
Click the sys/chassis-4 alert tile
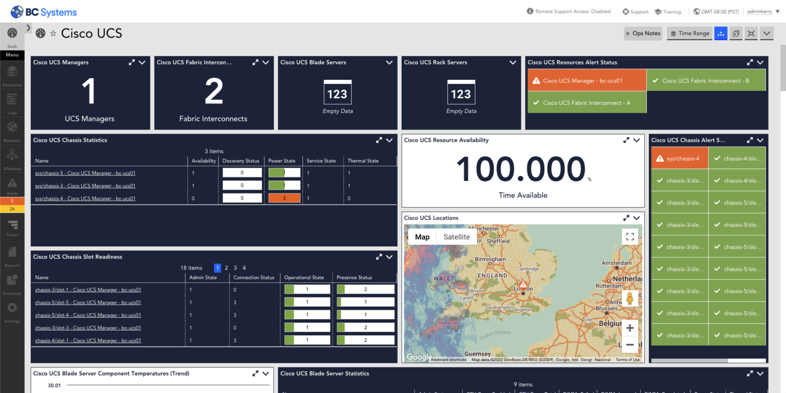click(680, 158)
